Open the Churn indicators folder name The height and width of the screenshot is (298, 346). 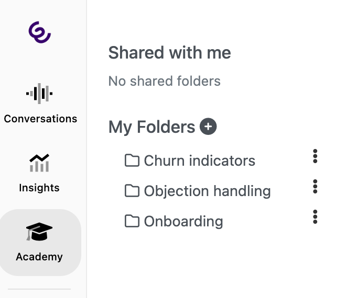pyautogui.click(x=199, y=161)
